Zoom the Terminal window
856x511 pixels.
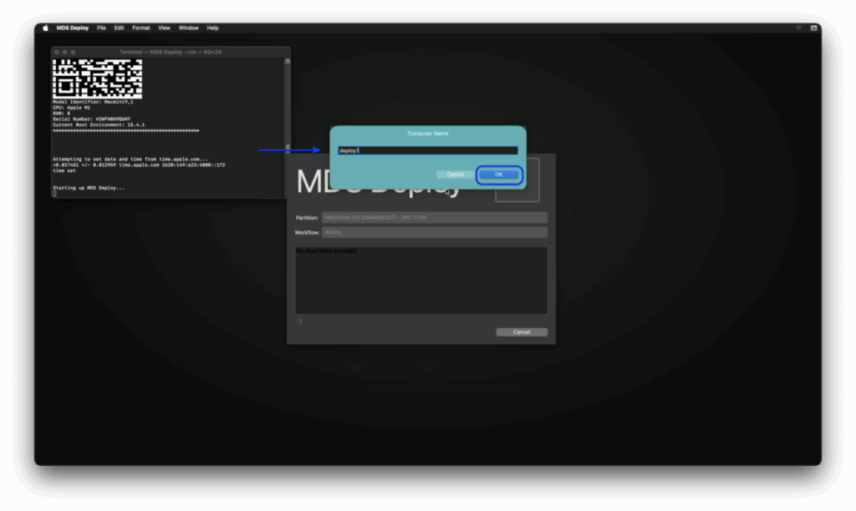pos(73,53)
